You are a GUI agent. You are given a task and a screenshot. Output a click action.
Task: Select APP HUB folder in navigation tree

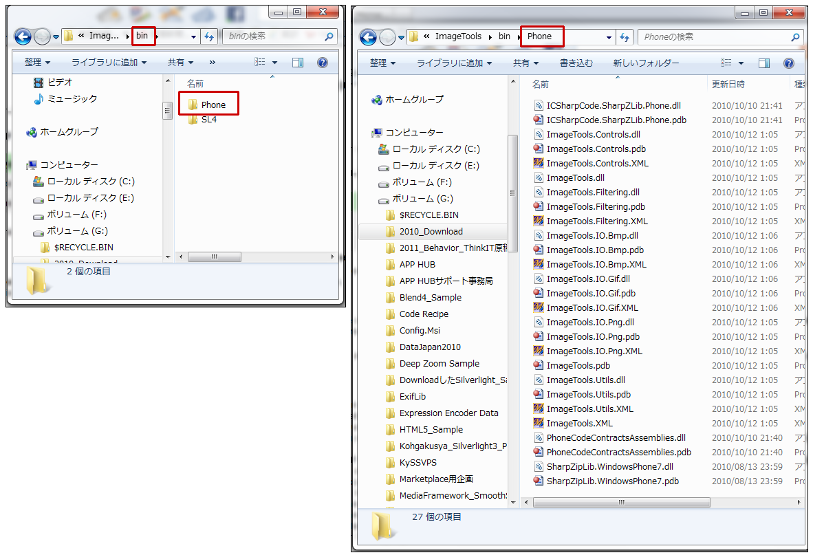410,265
